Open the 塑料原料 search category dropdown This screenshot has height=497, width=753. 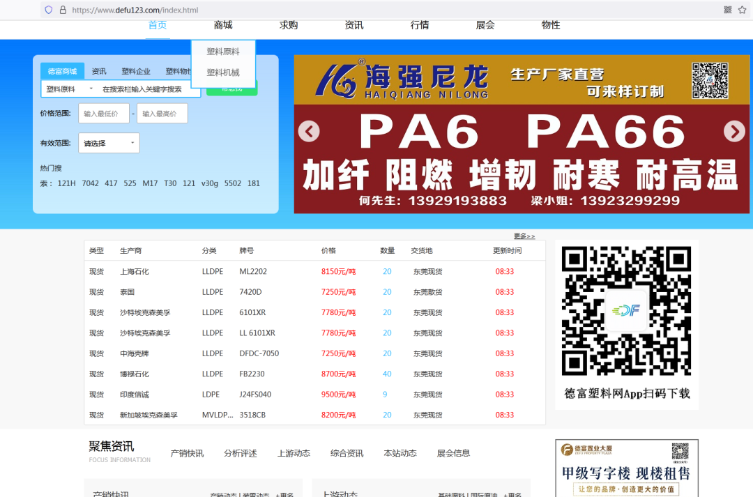click(70, 89)
